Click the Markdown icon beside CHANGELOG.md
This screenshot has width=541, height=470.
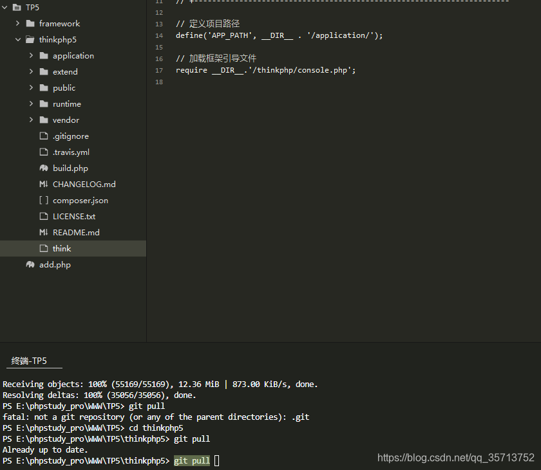click(43, 184)
